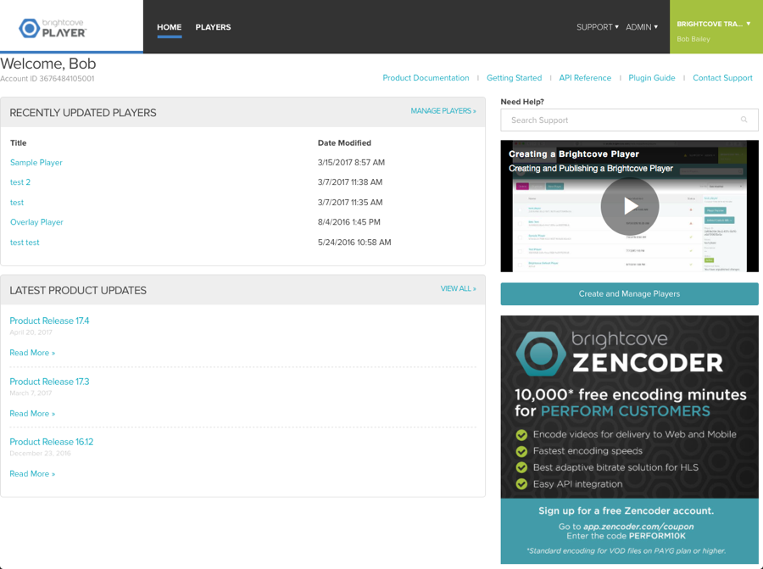The width and height of the screenshot is (763, 569).
Task: Click the video title Creating a Brightcove Player
Action: 574,154
